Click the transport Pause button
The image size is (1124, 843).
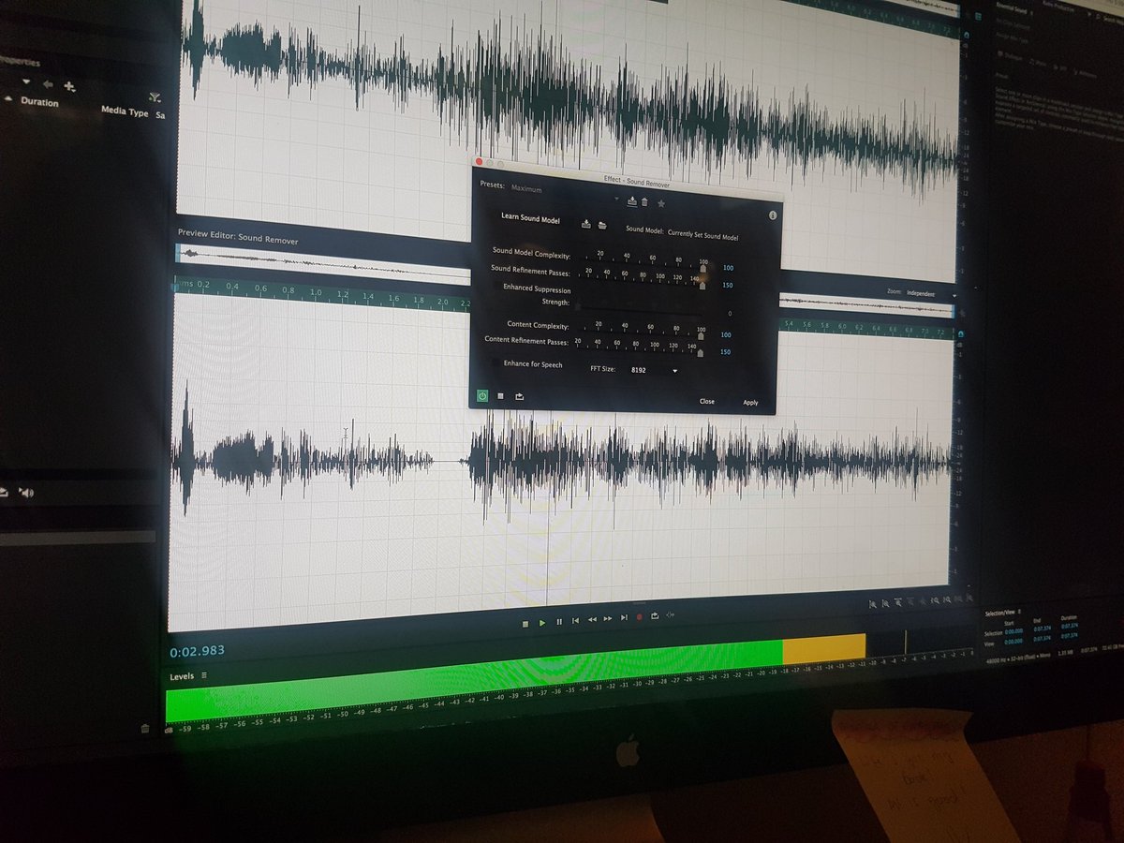tap(559, 621)
